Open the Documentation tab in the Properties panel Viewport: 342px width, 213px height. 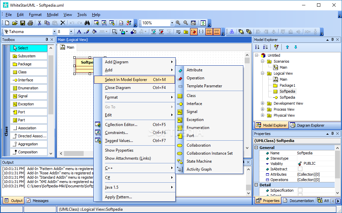point(299,201)
